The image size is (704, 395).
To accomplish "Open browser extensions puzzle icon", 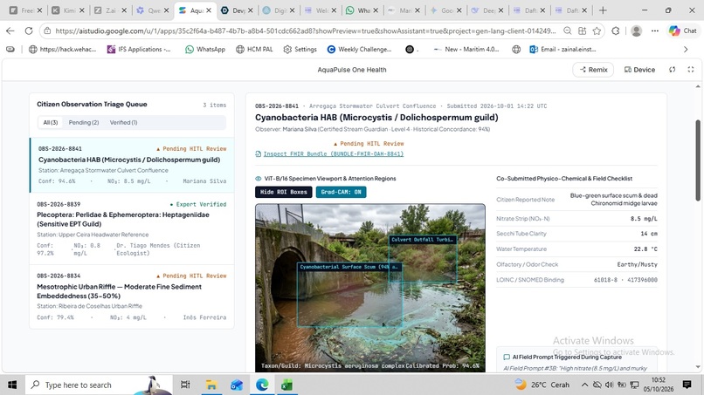I will pos(616,31).
